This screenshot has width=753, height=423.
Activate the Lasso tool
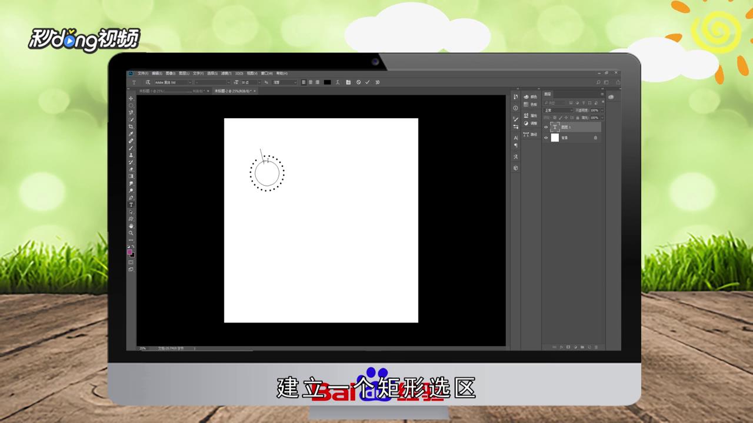pos(130,112)
